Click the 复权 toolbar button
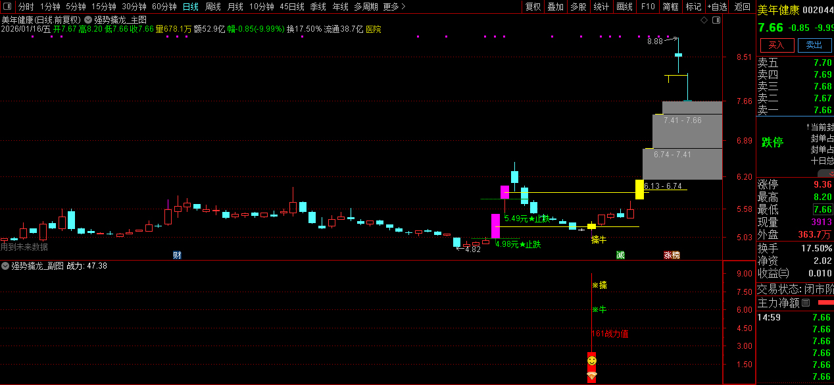This screenshot has width=834, height=385. tap(533, 7)
